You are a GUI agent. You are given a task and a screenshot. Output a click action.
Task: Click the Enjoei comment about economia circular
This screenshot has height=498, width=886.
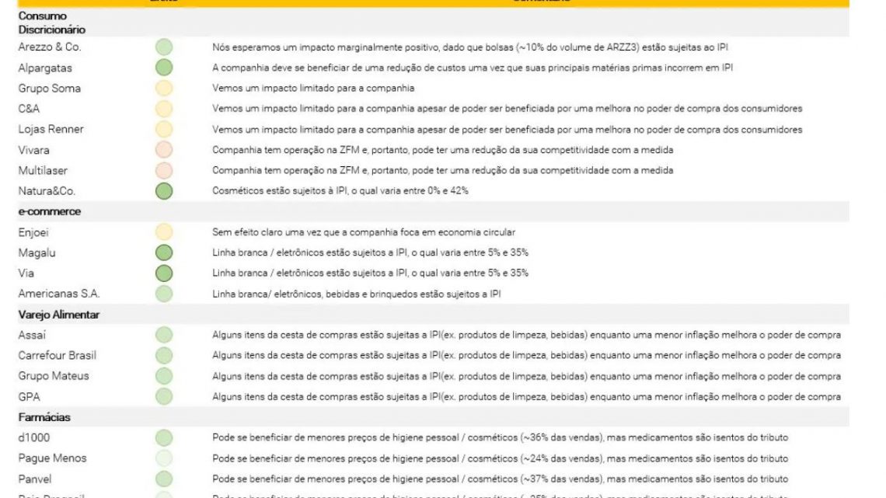click(363, 232)
